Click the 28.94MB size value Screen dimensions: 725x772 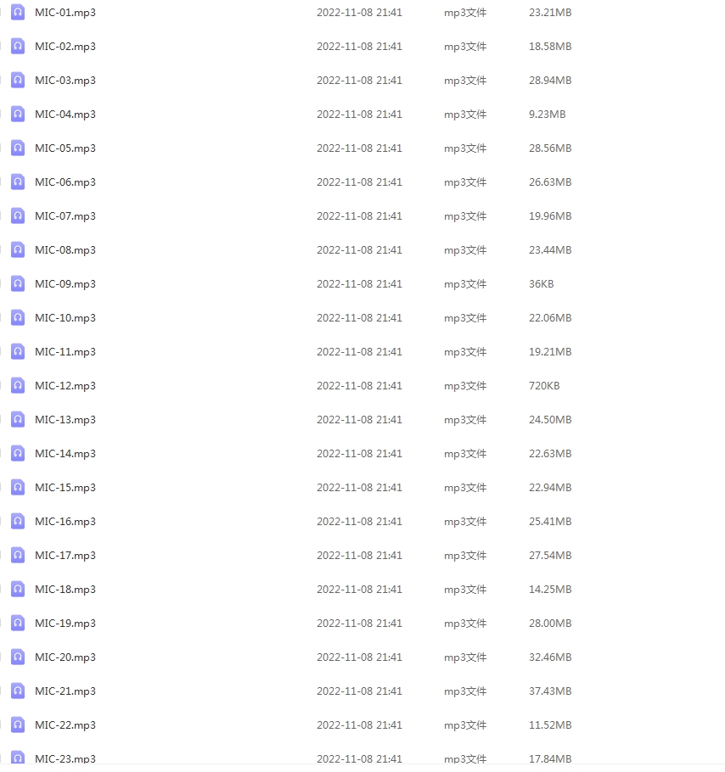coord(550,81)
